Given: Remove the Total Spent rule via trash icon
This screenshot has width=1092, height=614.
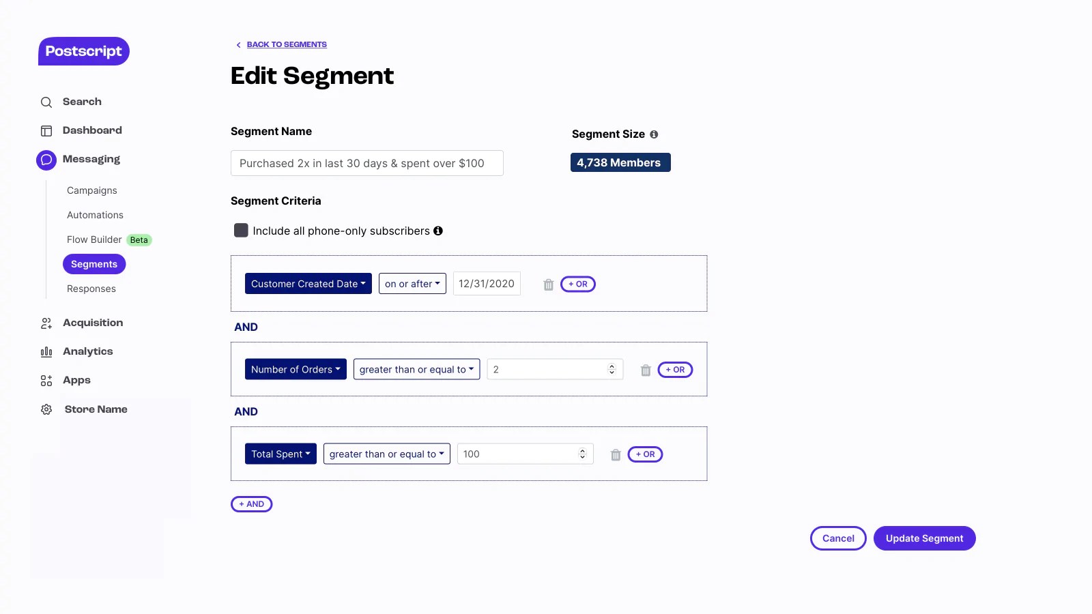Looking at the screenshot, I should point(616,454).
